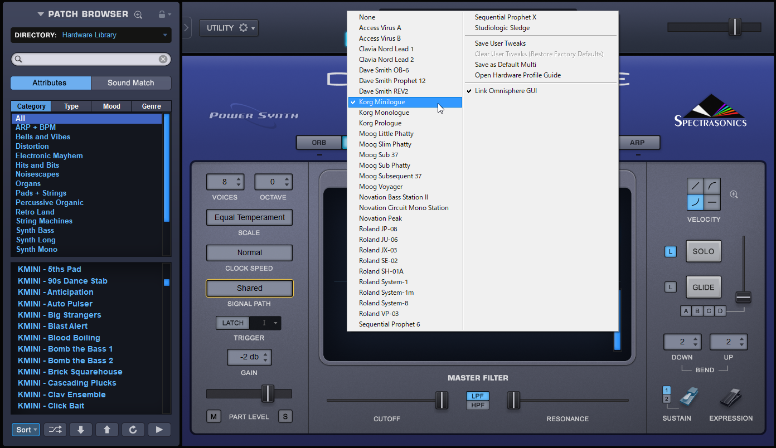Select the Mood attribute column tab
Image resolution: width=776 pixels, height=448 pixels.
(x=111, y=106)
